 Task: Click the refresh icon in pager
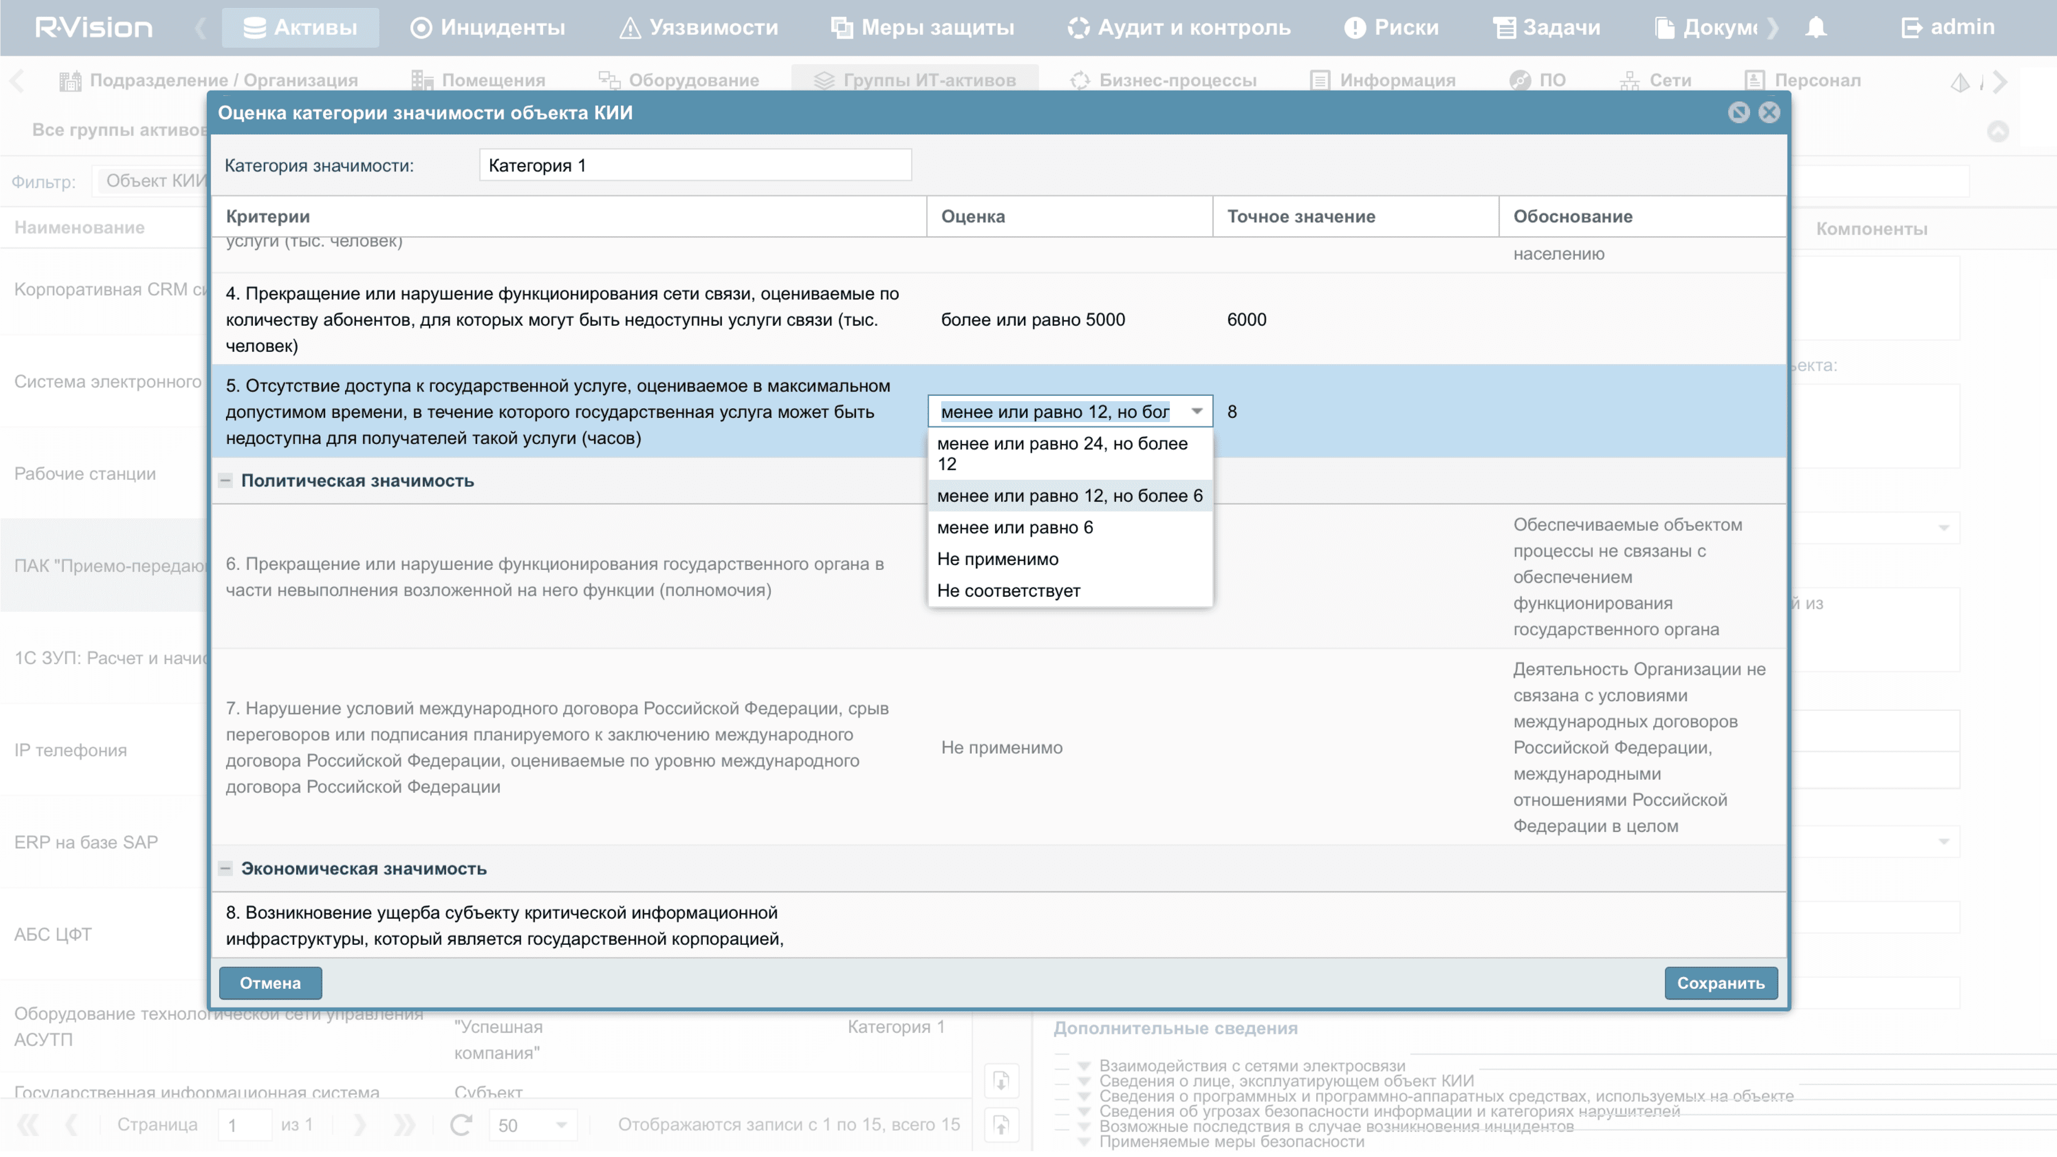point(461,1124)
